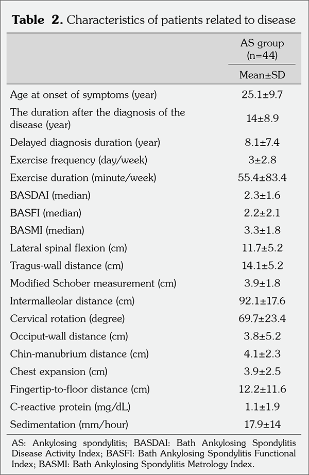Image resolution: width=309 pixels, height=475 pixels.
Task: Click the AS group (n=44) column header
Action: pyautogui.click(x=262, y=48)
